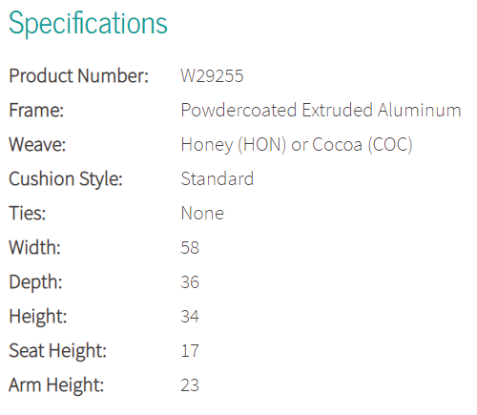Select depth value 36
Viewport: 477px width, 415px height.
190,281
